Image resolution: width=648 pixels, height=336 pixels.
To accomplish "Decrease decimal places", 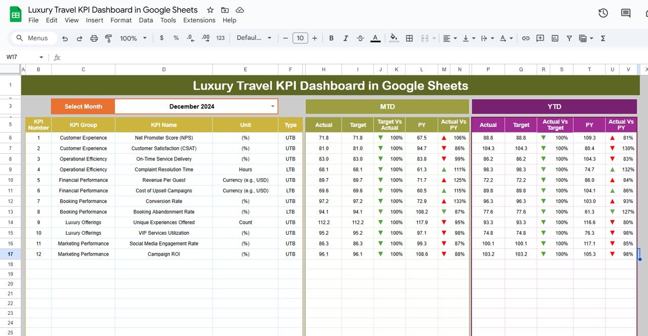I will point(190,38).
